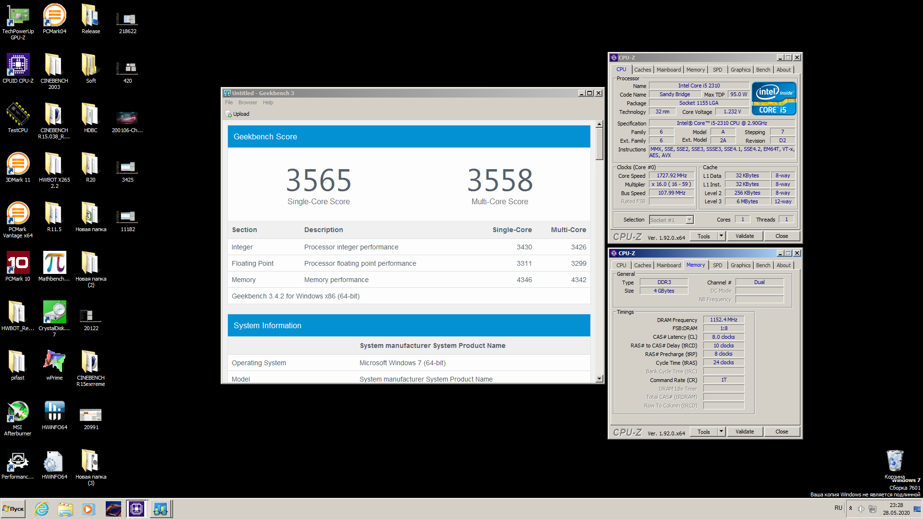Viewport: 923px width, 519px height.
Task: Open the Soft folder
Action: (x=91, y=69)
